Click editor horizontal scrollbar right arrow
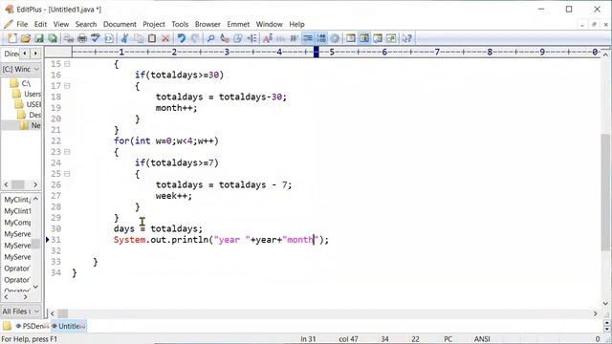612x344 pixels. click(595, 313)
